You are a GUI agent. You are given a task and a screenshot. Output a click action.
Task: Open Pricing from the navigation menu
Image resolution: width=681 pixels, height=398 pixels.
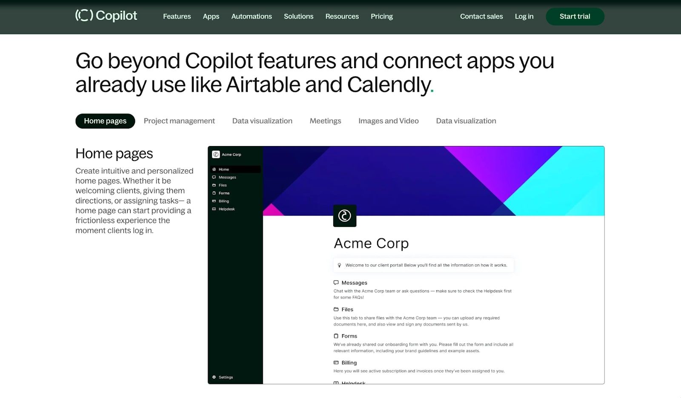click(381, 16)
